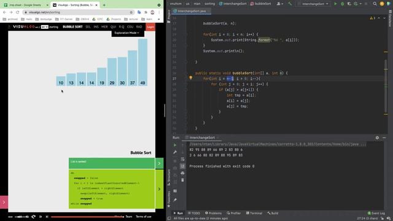The height and width of the screenshot is (221, 393).
Task: Click the warning indicator at editor top right
Action: click(x=373, y=18)
